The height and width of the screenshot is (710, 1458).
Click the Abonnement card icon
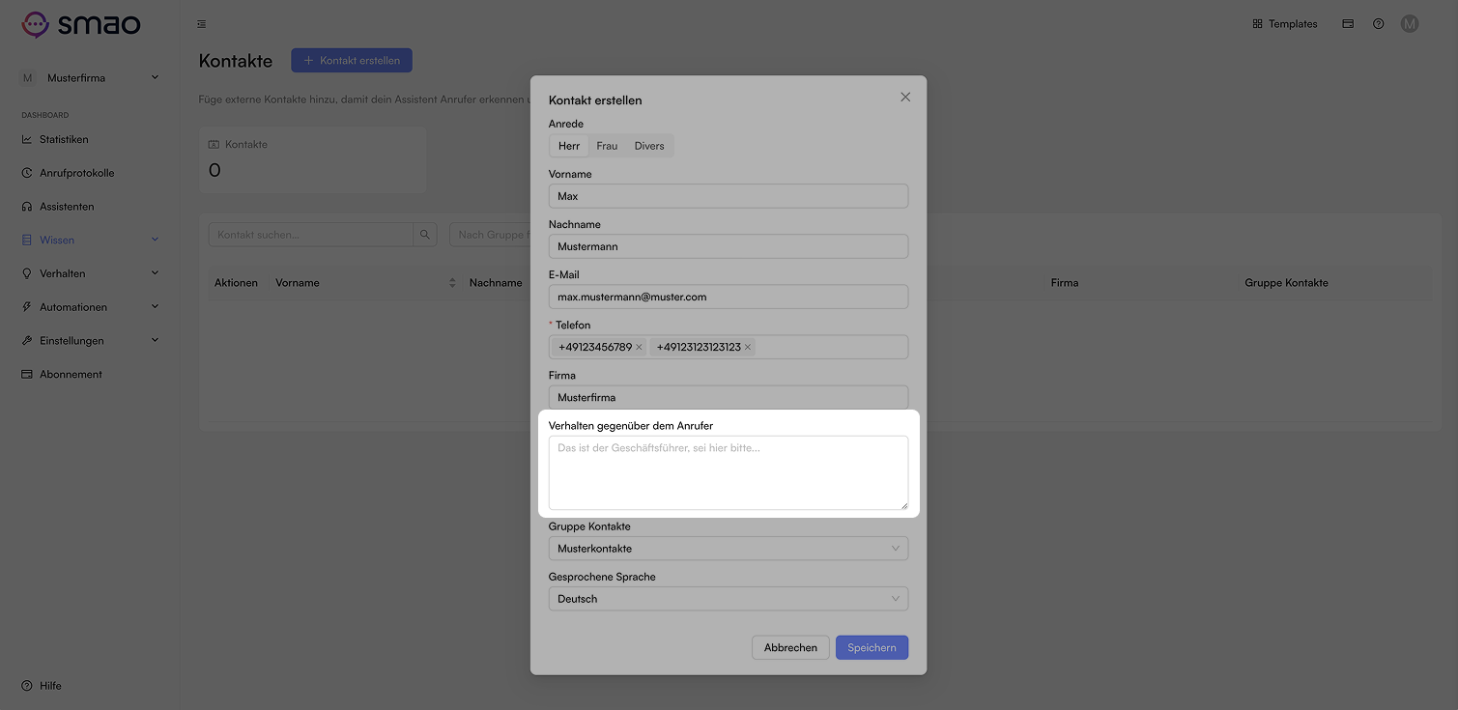[x=27, y=374]
